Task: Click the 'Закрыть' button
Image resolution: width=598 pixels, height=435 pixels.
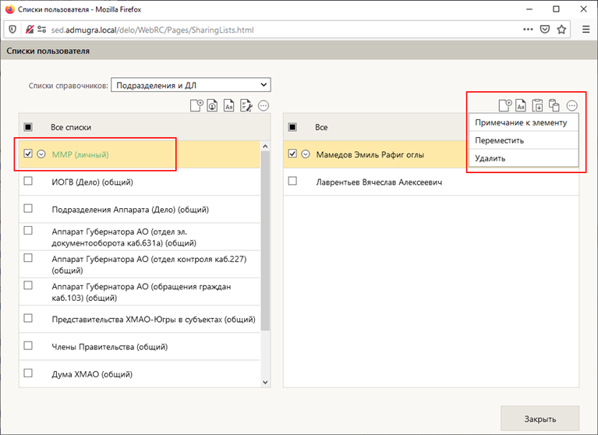Action: pyautogui.click(x=540, y=419)
